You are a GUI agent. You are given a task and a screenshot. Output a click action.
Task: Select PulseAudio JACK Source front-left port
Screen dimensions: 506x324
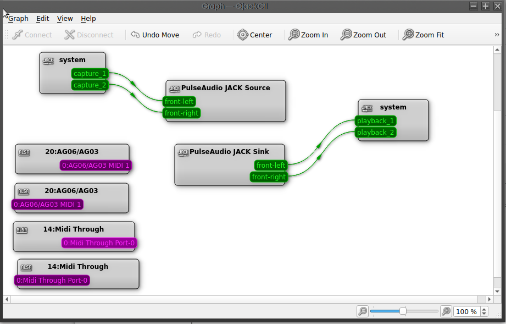pyautogui.click(x=179, y=101)
